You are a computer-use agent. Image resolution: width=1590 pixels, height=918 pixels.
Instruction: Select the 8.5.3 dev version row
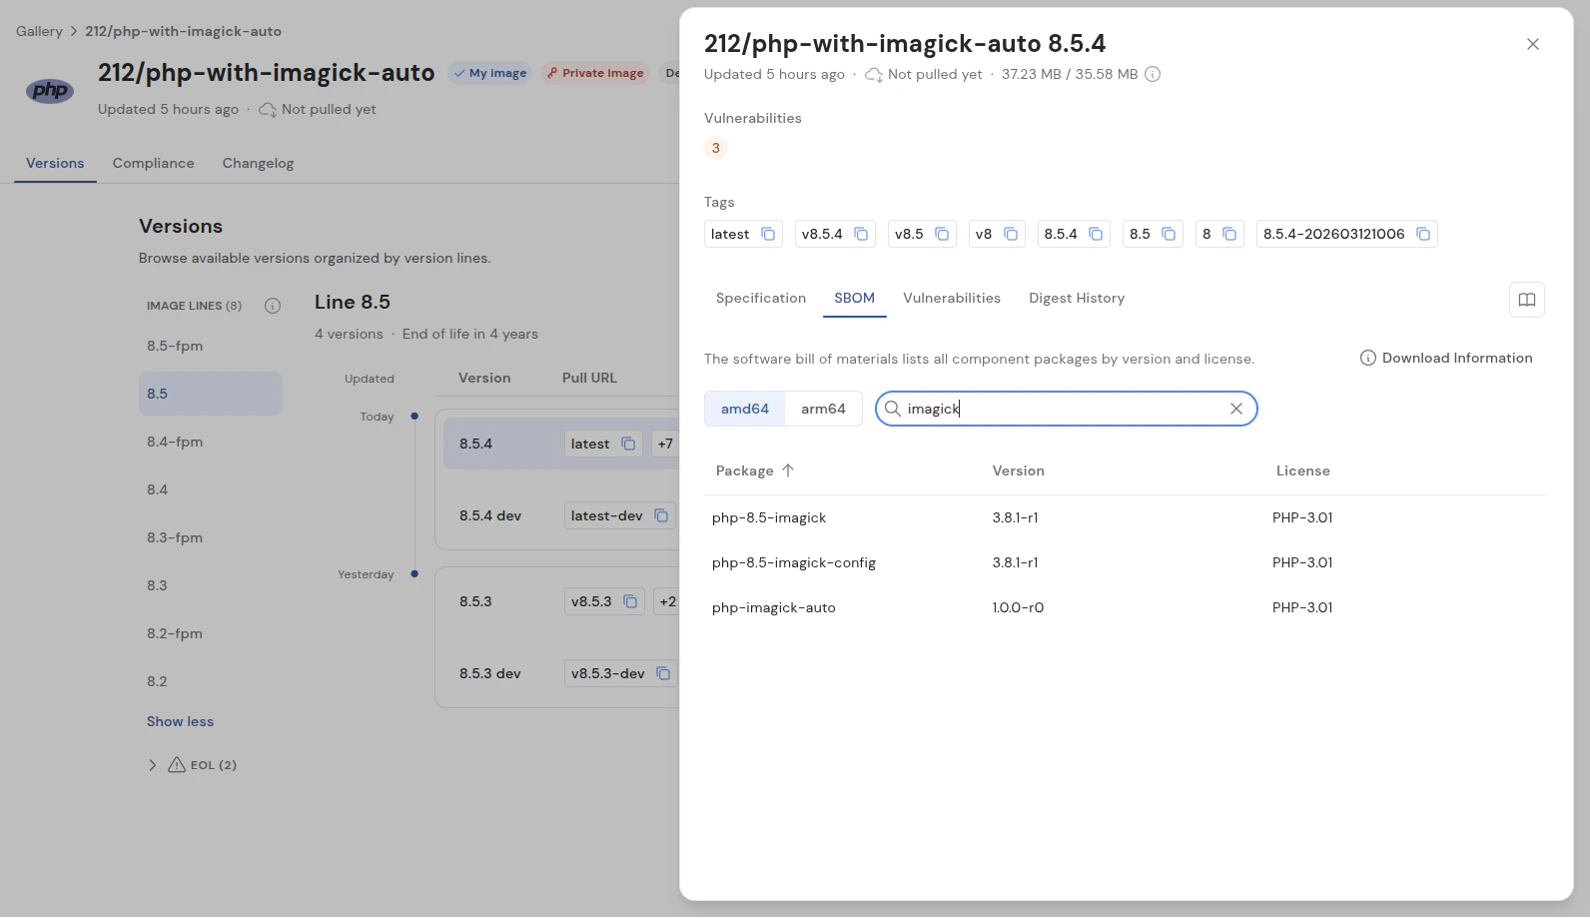tap(561, 673)
